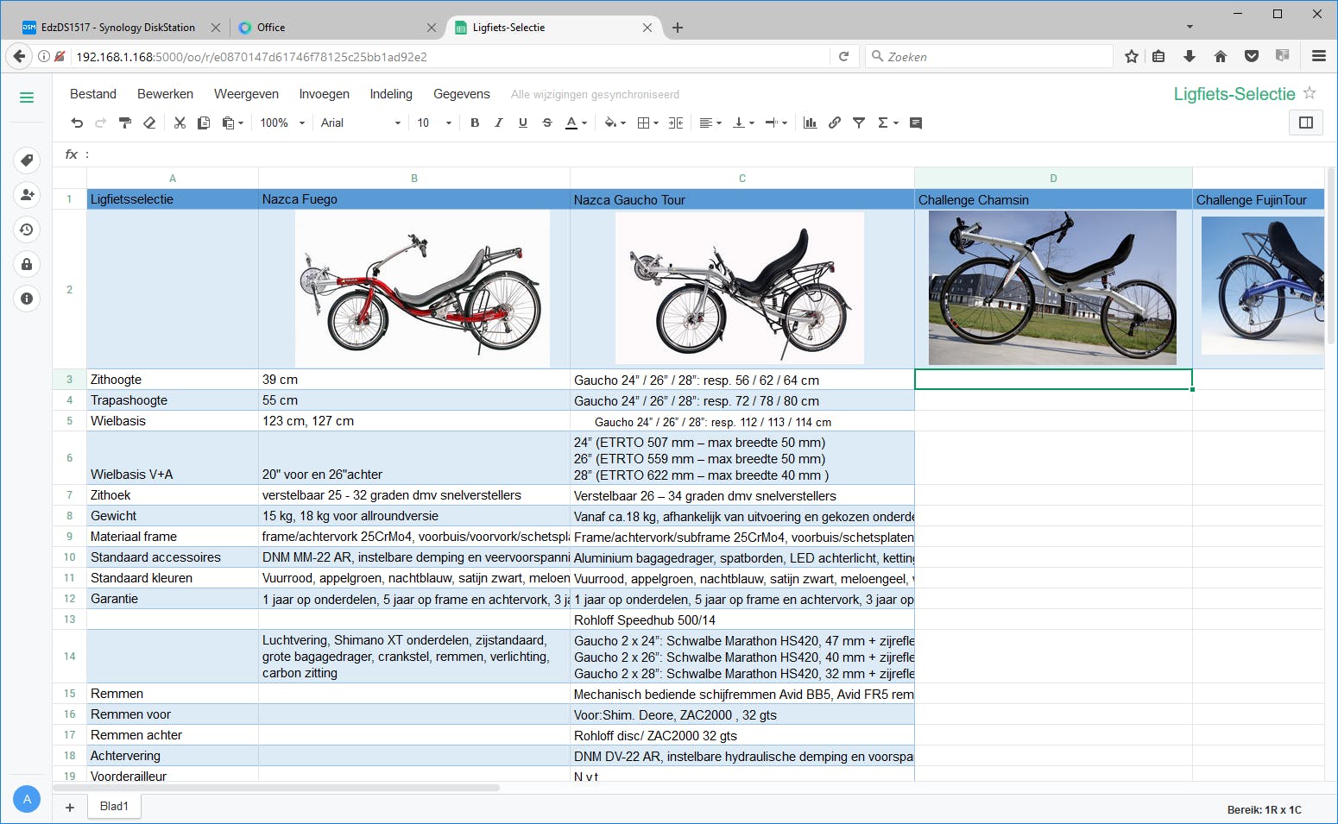Add a new sheet with plus button
The image size is (1338, 824).
[70, 807]
